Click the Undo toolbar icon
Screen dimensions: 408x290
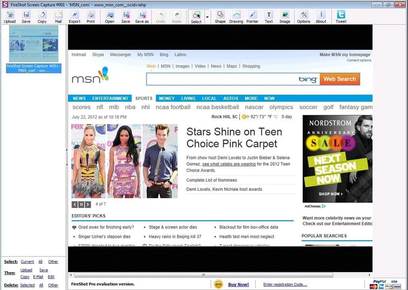point(161,17)
